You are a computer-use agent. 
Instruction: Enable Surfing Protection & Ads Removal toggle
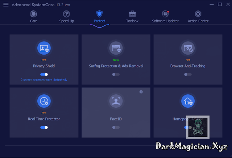[x=116, y=74]
